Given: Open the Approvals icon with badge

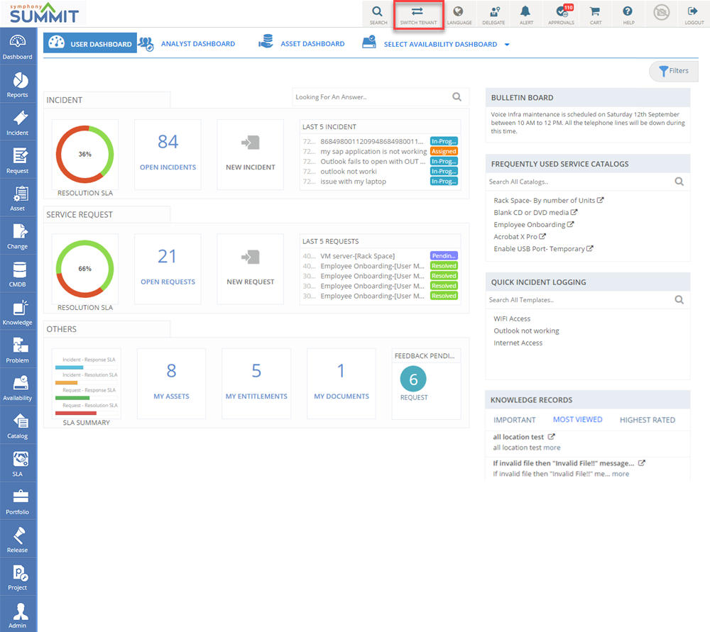Looking at the screenshot, I should click(561, 14).
